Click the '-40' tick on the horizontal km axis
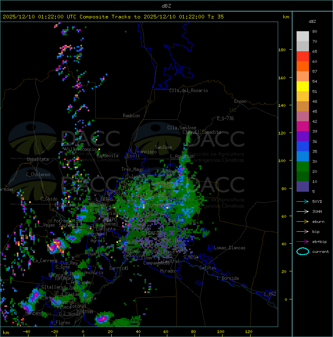 [26, 332]
